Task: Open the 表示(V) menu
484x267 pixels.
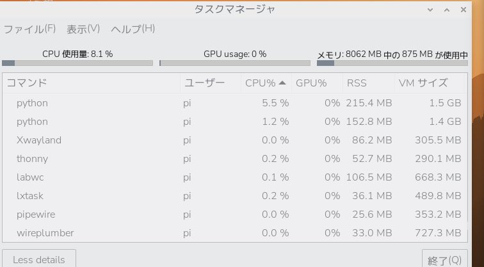Action: coord(83,29)
